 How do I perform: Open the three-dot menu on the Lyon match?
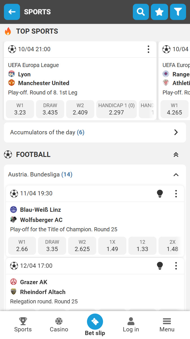[148, 49]
